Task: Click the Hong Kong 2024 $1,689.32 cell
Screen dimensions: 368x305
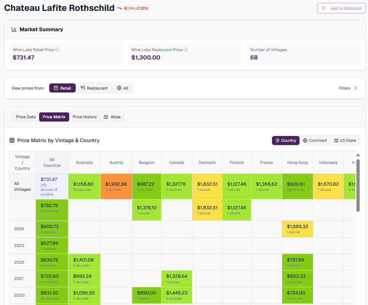Action: click(297, 229)
